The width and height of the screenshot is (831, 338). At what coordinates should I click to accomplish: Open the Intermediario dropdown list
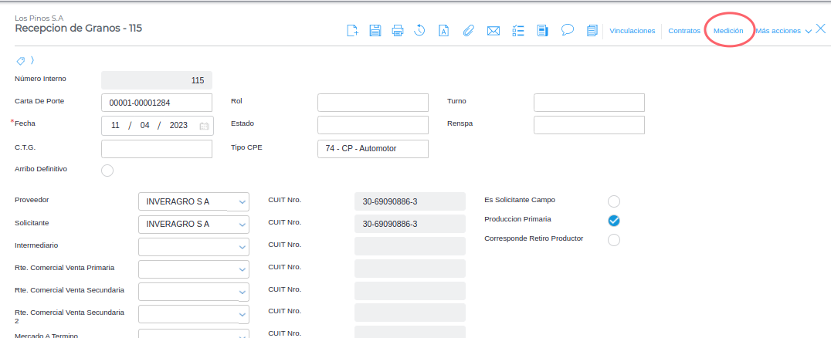click(242, 247)
